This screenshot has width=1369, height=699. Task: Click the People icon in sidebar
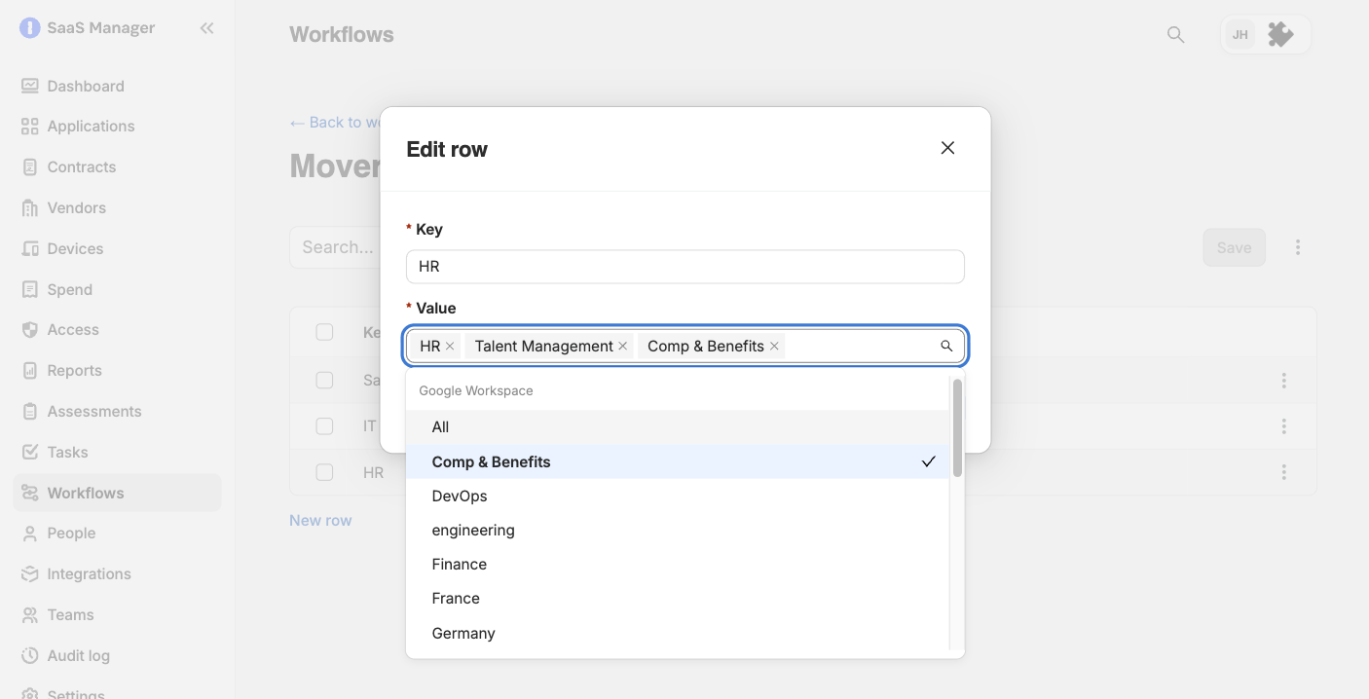pos(30,533)
